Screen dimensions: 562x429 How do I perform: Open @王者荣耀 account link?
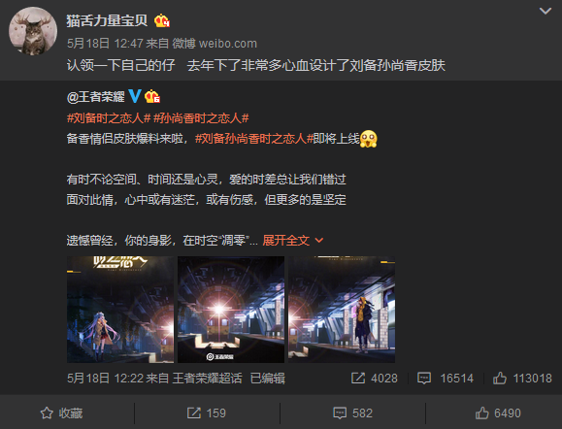coord(96,97)
